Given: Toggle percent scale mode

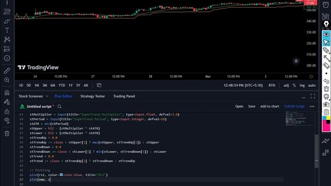Looking at the screenshot, I should tap(294, 85).
